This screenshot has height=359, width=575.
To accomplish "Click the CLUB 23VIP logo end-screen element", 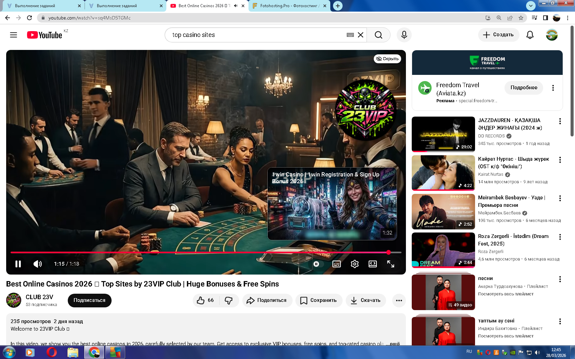I will [366, 110].
